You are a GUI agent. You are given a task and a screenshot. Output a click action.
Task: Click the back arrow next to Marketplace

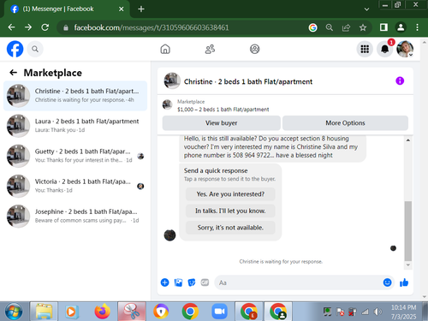point(13,73)
